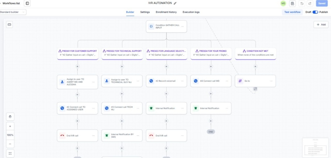Open options menu of Internal Notification BY SMS

(x=138, y=135)
